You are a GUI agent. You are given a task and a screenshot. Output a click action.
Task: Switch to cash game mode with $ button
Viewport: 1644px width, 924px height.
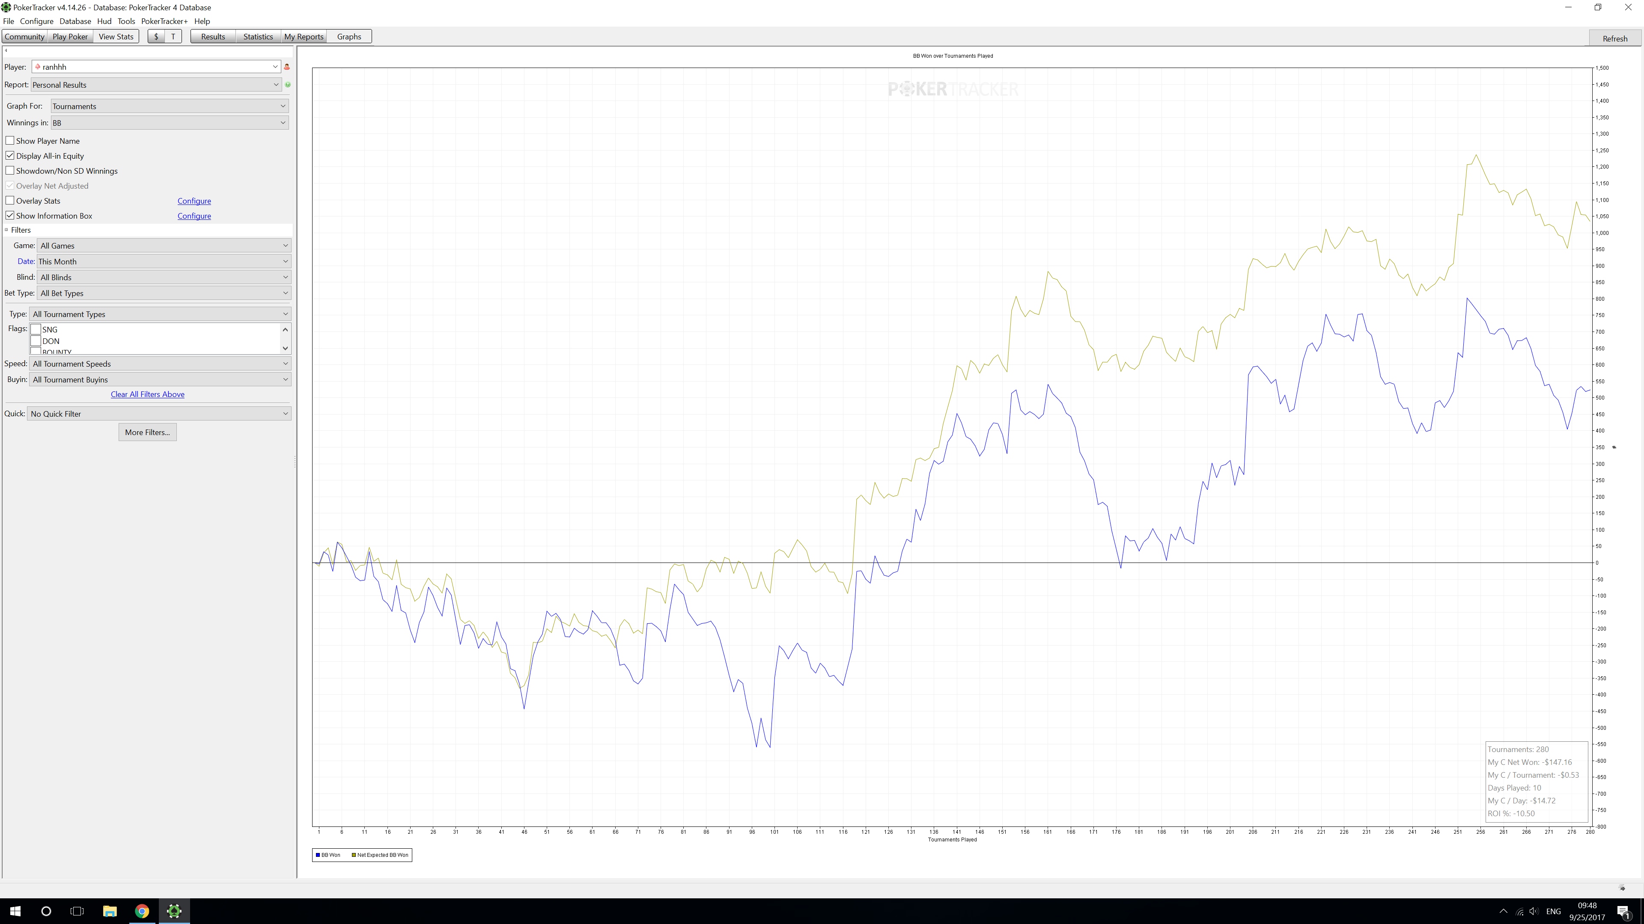[x=156, y=36]
